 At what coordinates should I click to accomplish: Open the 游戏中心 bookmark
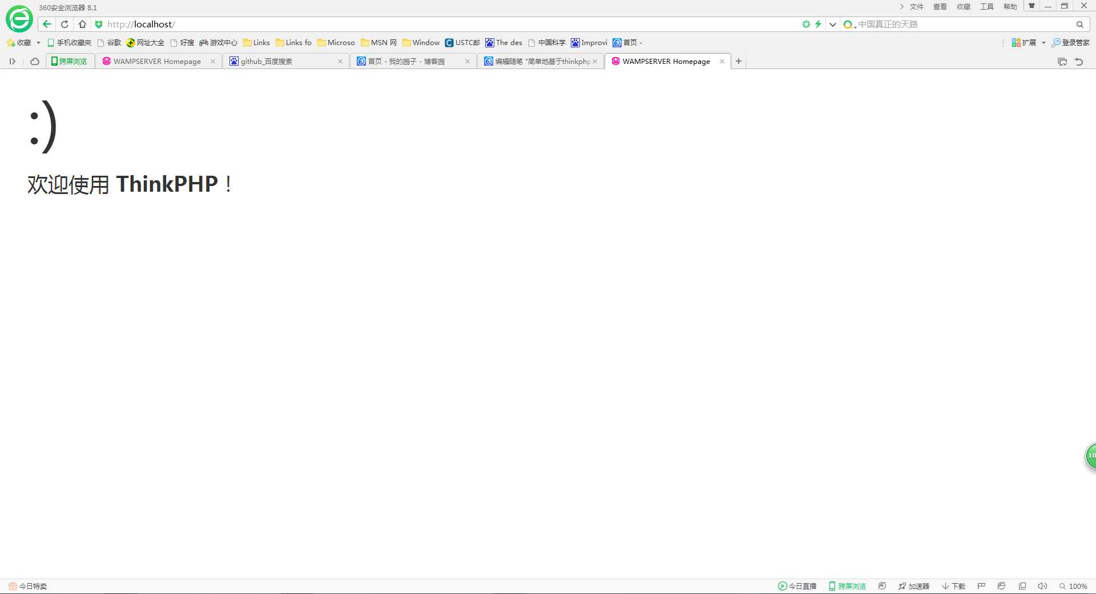pos(218,43)
